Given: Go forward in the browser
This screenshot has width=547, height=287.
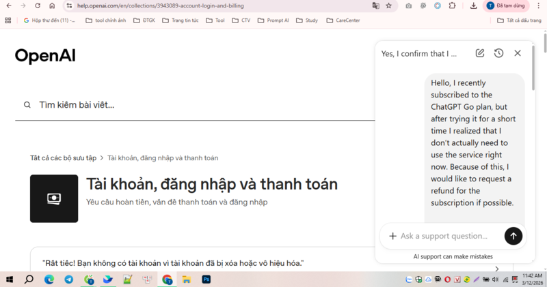Looking at the screenshot, I should tap(23, 5).
